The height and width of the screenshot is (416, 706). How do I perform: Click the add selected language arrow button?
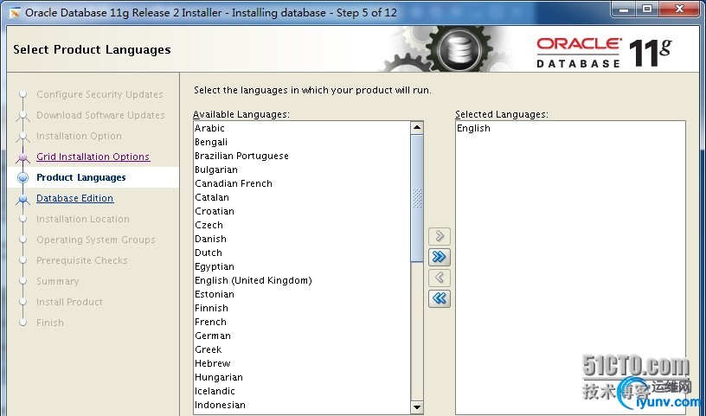(x=440, y=236)
